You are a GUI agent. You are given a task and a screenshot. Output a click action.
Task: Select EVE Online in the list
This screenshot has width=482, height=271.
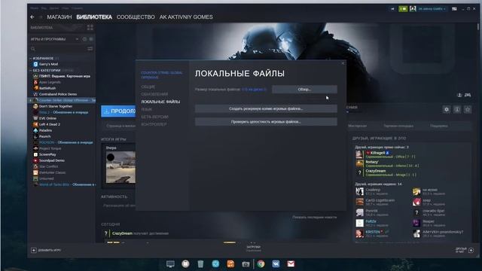tap(47, 118)
